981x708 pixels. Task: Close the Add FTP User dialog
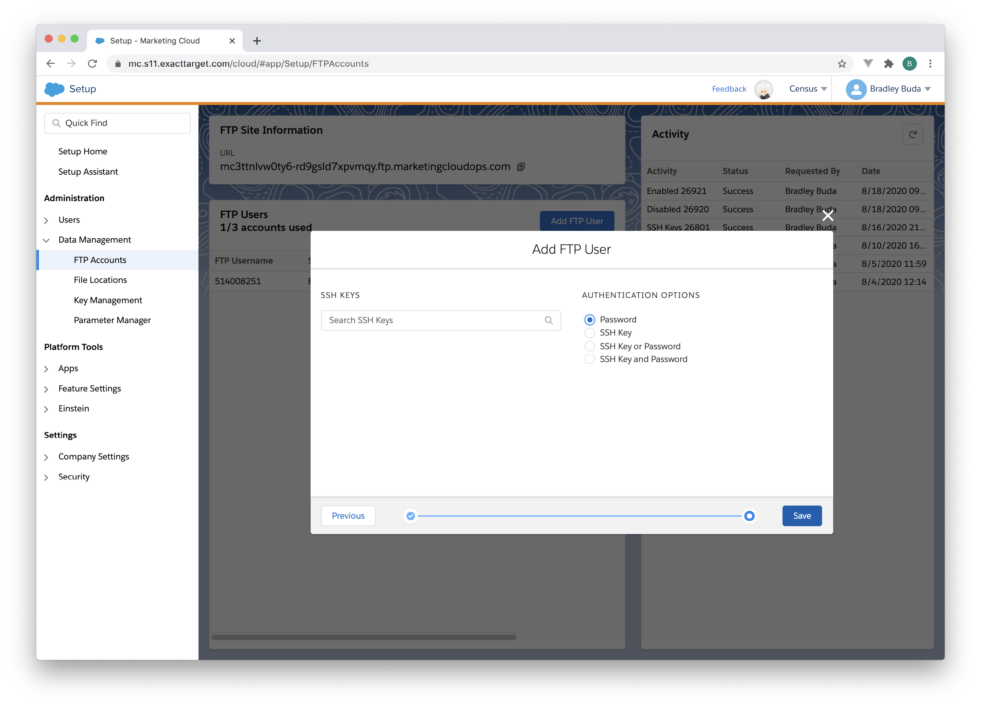click(x=827, y=216)
